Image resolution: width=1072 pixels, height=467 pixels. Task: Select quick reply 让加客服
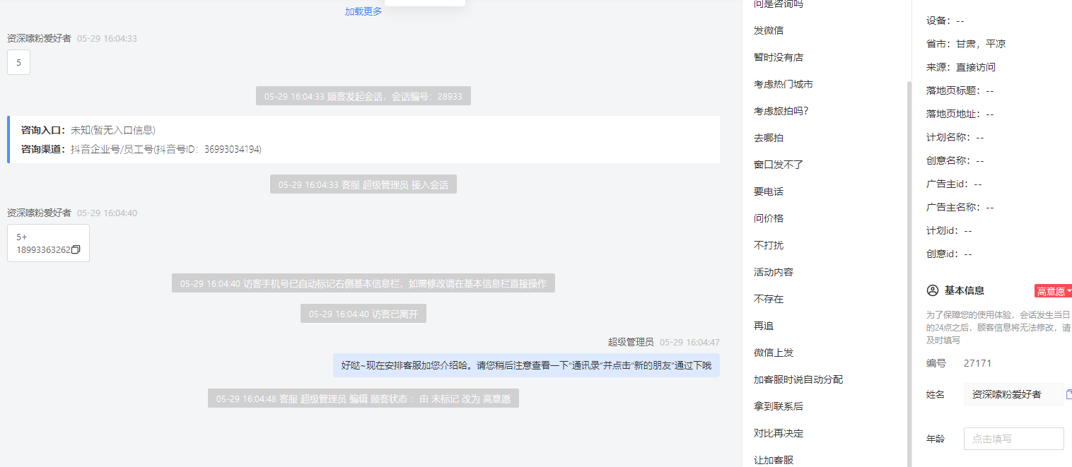pos(774,460)
